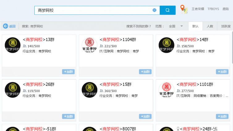The height and width of the screenshot is (131, 233).
Task: Open the 15群 group avatar
Action: [x=89, y=90]
